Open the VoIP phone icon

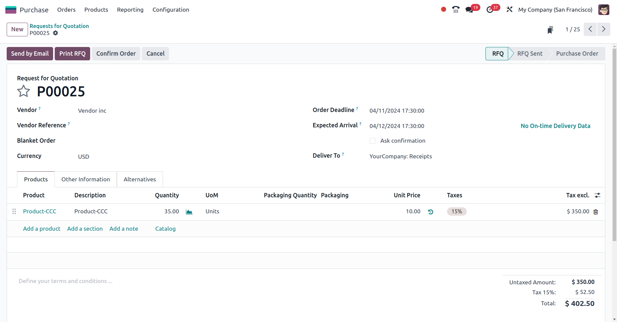[x=455, y=9]
